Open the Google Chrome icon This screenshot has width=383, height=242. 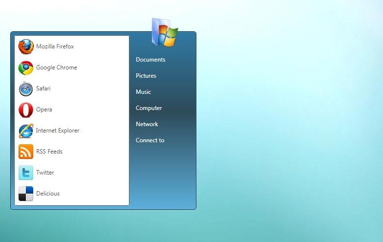click(26, 67)
